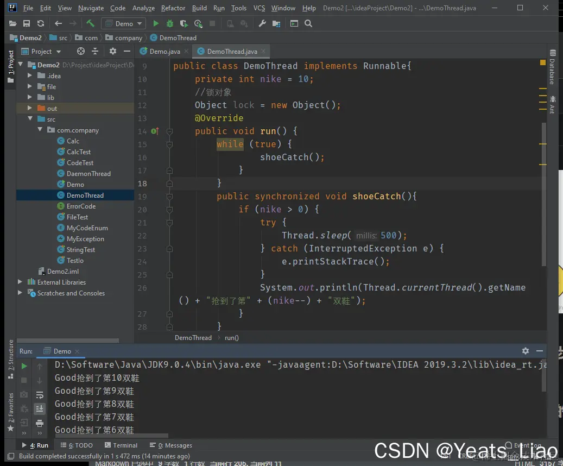Open the 0: Messages tool window
Screen dimensions: 563x466
click(x=171, y=445)
